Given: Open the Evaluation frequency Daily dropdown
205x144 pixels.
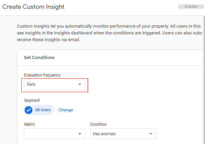Looking at the screenshot, I should [54, 84].
